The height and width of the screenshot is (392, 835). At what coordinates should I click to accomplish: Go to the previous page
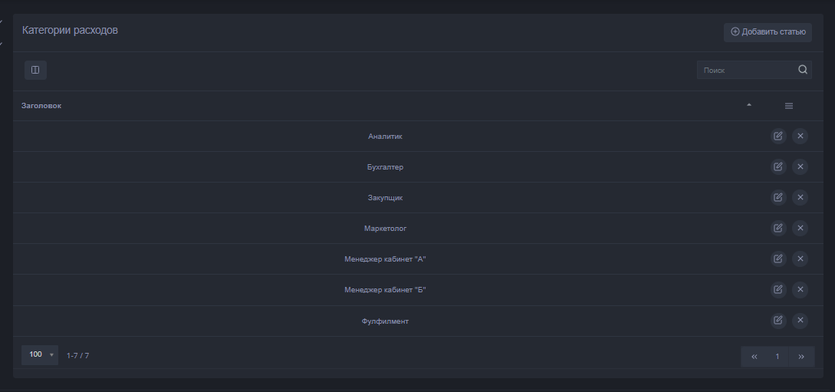click(x=754, y=357)
